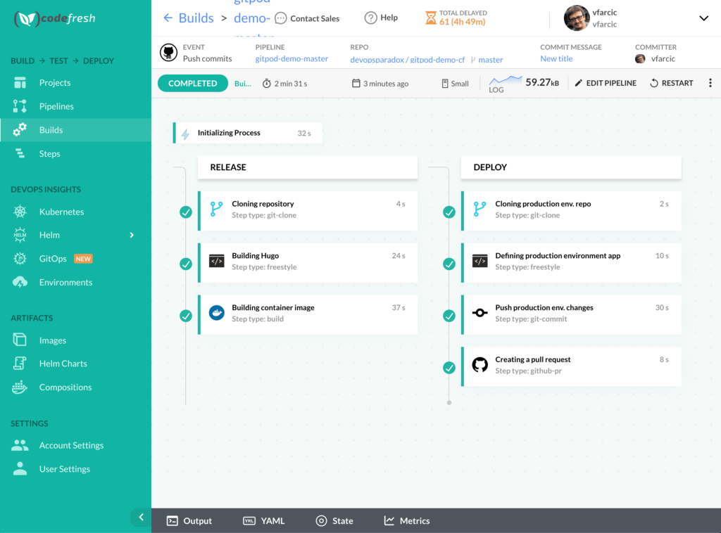
Task: Click EDIT PIPELINE button
Action: pyautogui.click(x=606, y=83)
